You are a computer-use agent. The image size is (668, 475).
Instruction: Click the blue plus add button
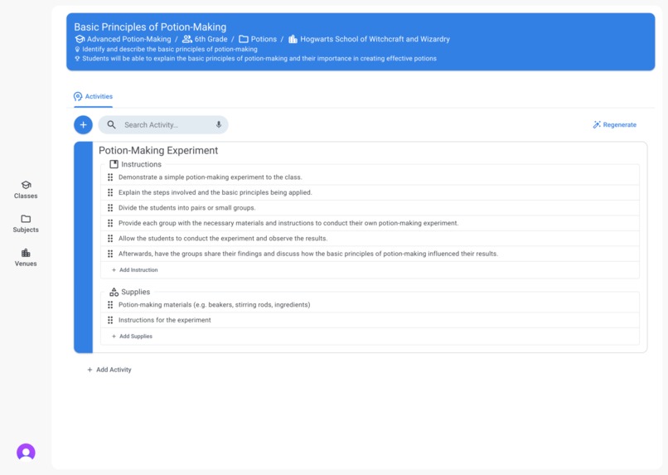click(83, 125)
